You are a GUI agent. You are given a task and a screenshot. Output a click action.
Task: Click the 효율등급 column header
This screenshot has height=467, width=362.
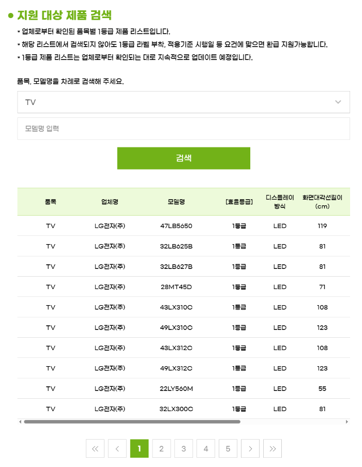(238, 202)
